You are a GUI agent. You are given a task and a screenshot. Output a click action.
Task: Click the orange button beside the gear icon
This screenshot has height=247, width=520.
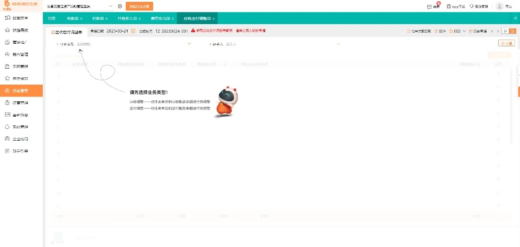click(139, 6)
